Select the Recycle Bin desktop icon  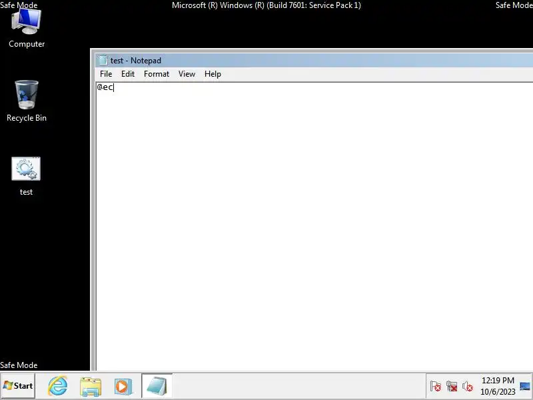[x=26, y=101]
